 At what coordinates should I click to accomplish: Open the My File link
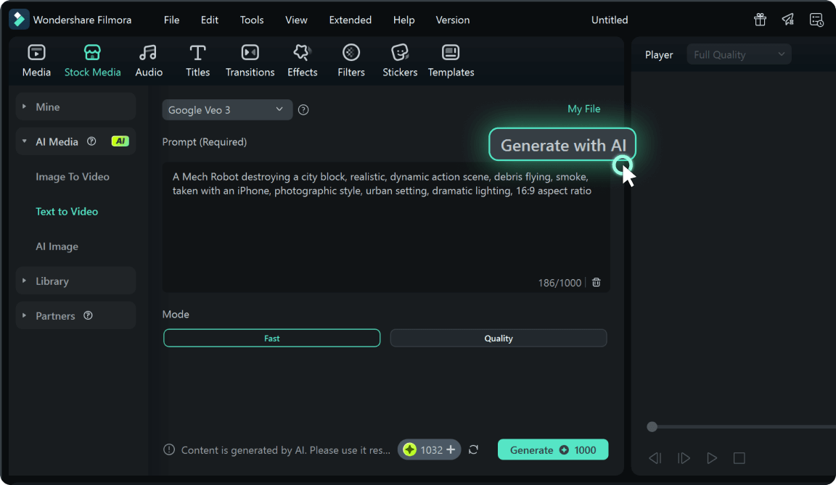pos(583,109)
